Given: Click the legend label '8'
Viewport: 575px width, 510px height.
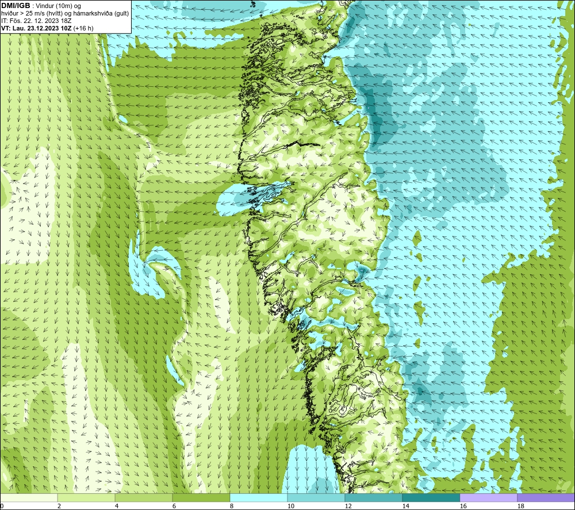Looking at the screenshot, I should [x=232, y=507].
